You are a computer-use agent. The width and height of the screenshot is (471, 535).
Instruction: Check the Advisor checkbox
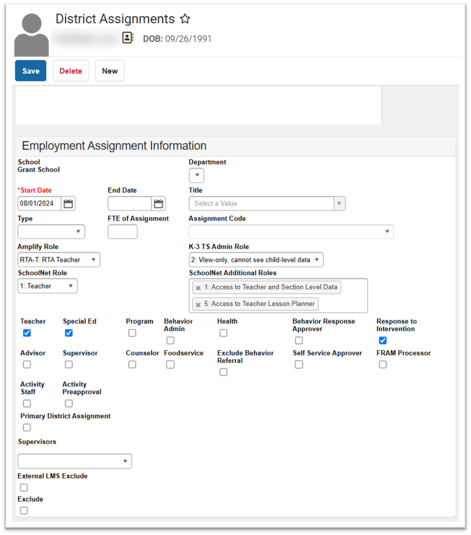click(27, 365)
